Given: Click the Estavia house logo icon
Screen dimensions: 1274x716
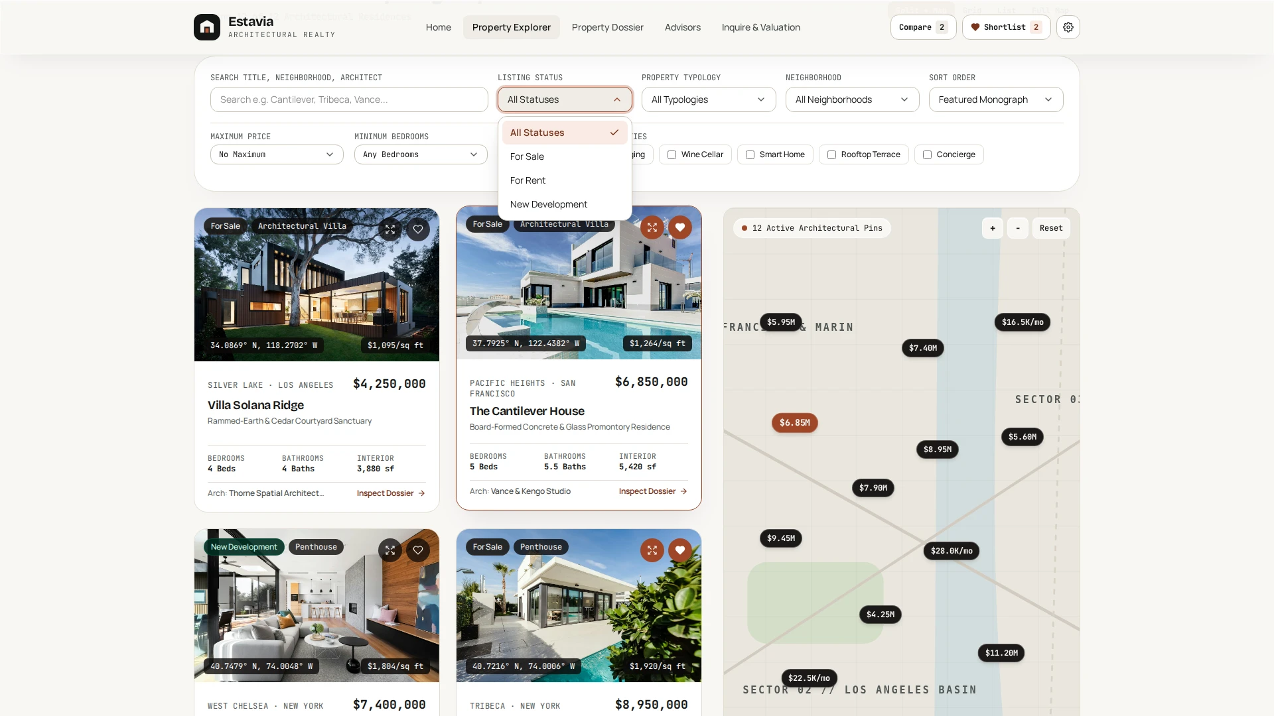Looking at the screenshot, I should click(206, 27).
